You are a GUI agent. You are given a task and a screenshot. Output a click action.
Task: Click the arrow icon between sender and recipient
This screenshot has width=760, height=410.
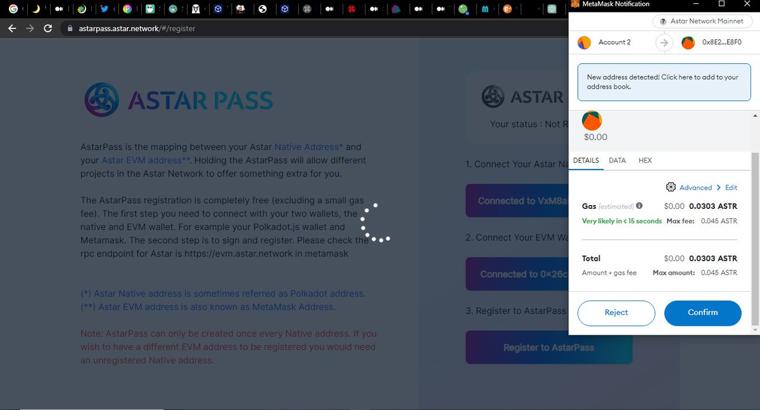[663, 42]
